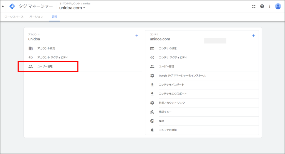The height and width of the screenshot is (154, 285).
Task: Click すべてのアカウント breadcrumb link
Action: pos(70,3)
